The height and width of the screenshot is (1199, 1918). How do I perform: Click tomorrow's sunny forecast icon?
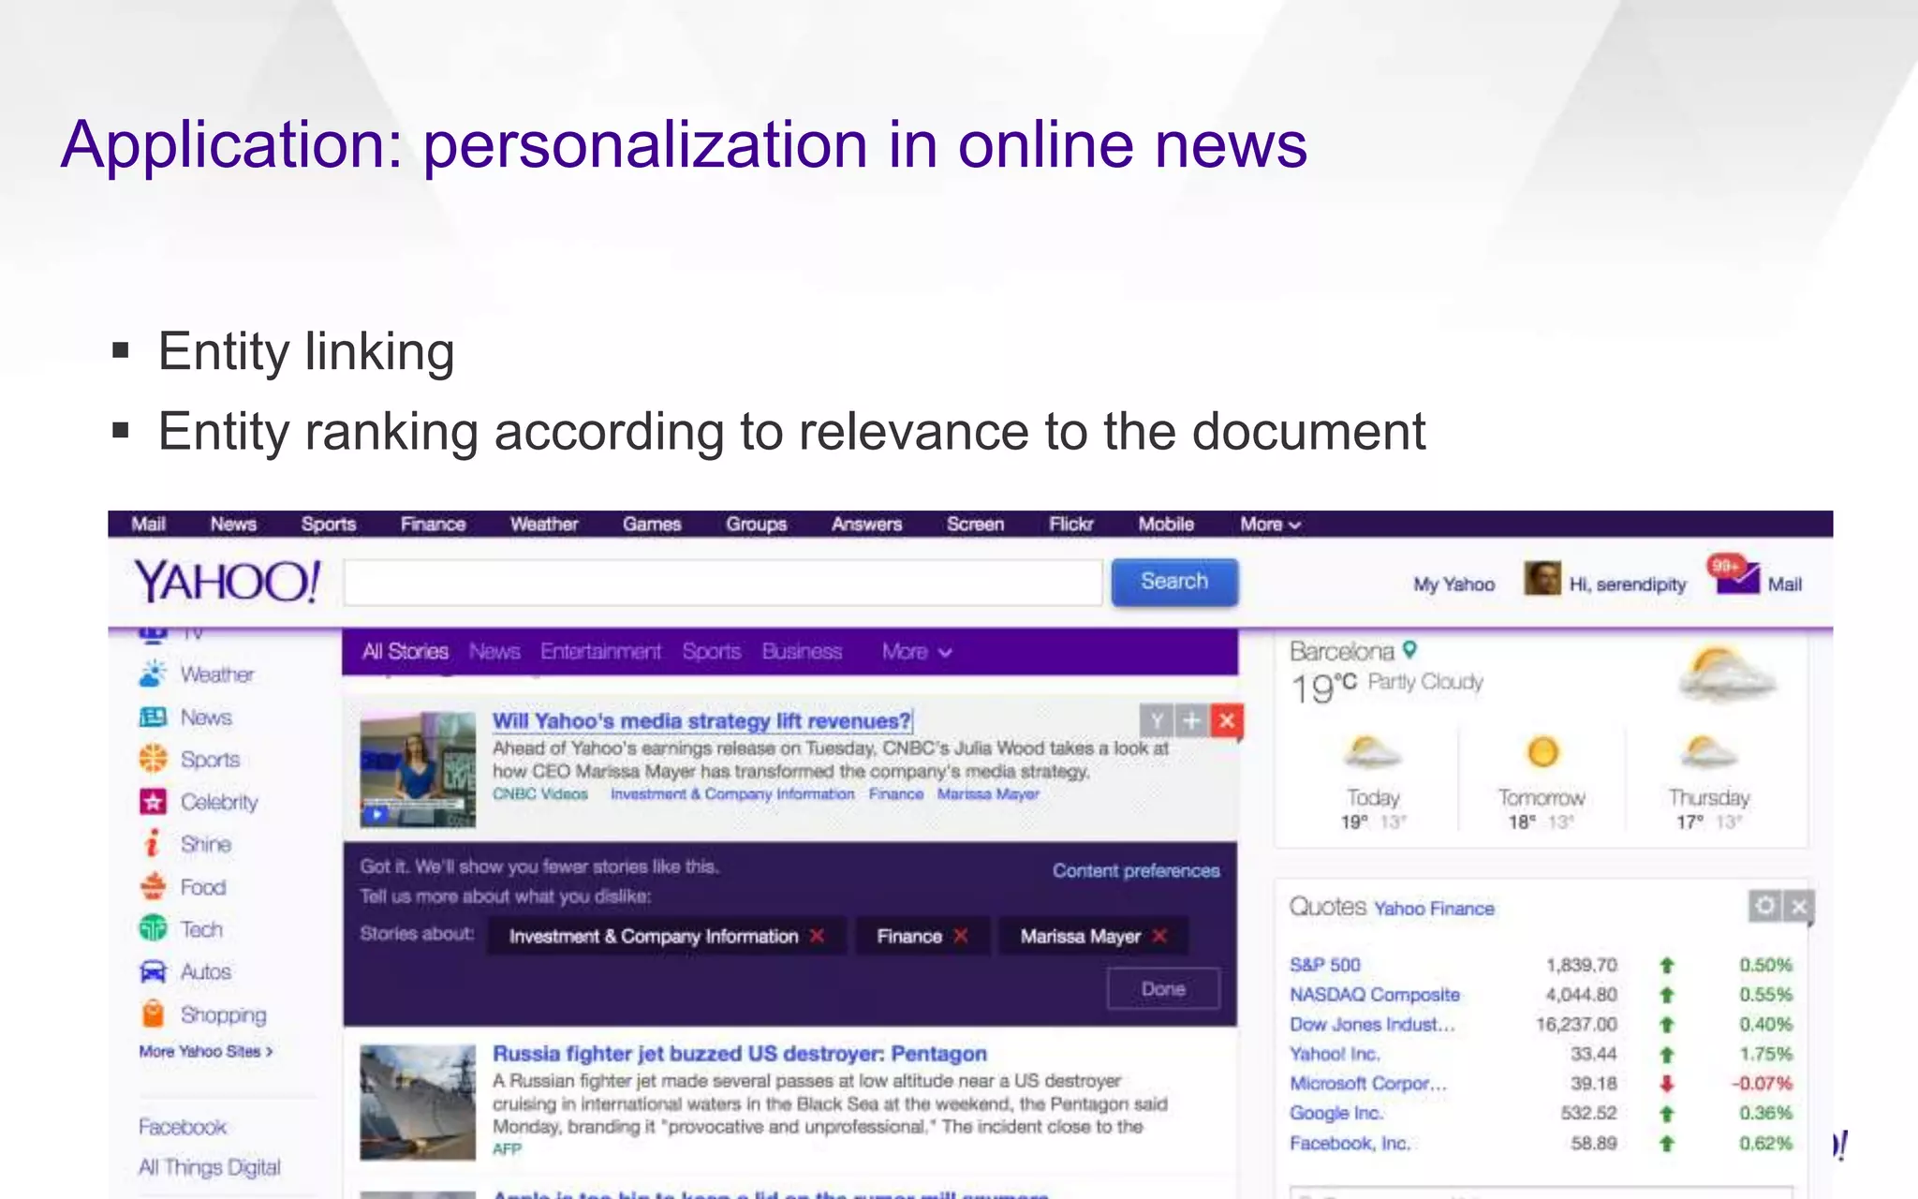1542,752
